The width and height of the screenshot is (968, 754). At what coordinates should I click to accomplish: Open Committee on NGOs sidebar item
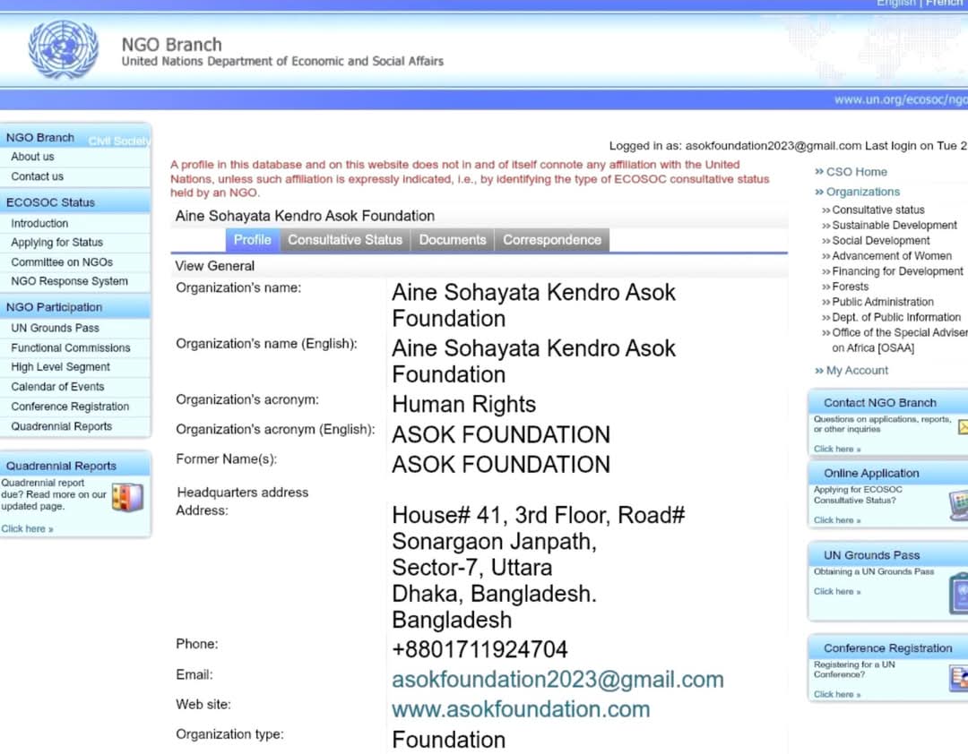tap(62, 262)
